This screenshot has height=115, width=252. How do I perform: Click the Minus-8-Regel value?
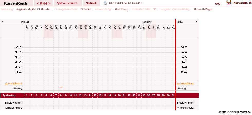coord(203,9)
